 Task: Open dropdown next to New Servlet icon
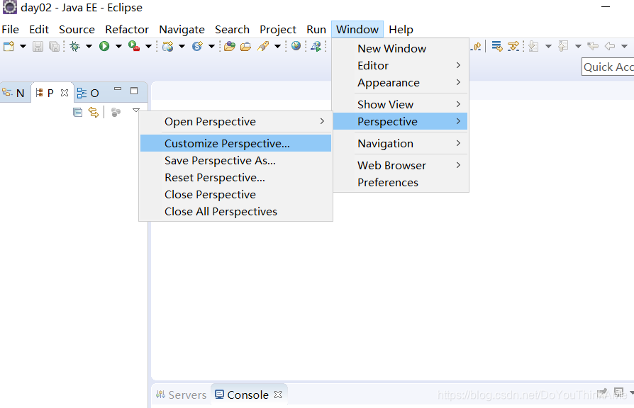(211, 47)
